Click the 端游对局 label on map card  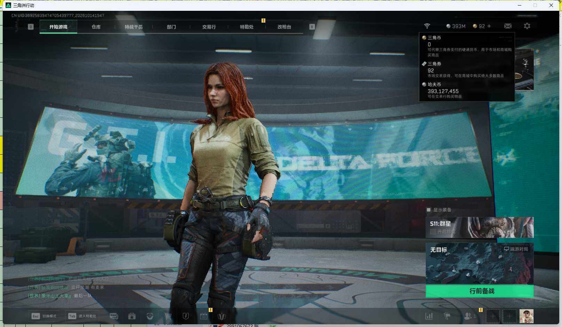pos(516,249)
